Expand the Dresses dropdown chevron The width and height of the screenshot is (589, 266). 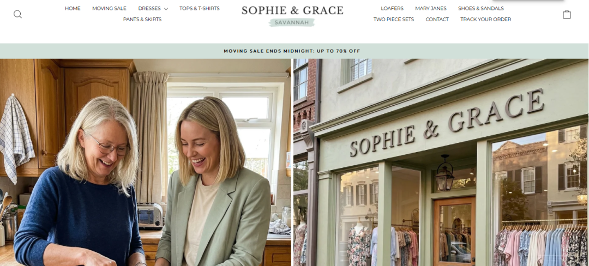coord(166,9)
